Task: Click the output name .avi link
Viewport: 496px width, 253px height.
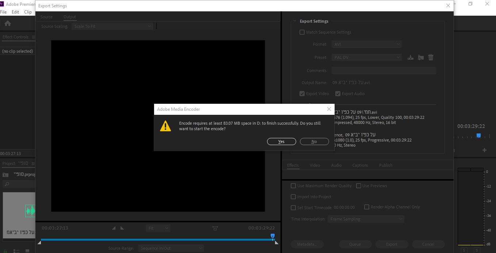Action: [x=351, y=83]
